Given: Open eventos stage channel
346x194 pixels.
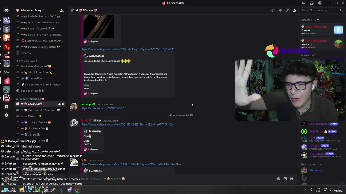Looking at the screenshot, I should coord(40,53).
